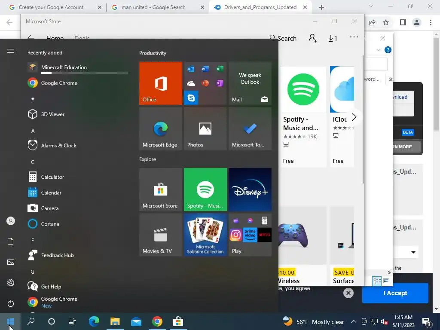Open Alarms & Clock from the app list
The width and height of the screenshot is (440, 330).
point(78,145)
